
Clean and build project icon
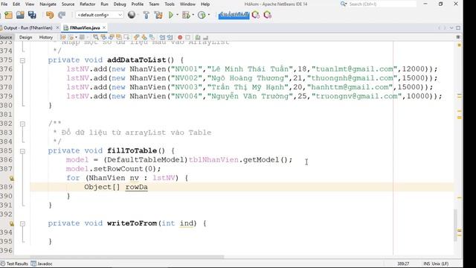click(158, 15)
